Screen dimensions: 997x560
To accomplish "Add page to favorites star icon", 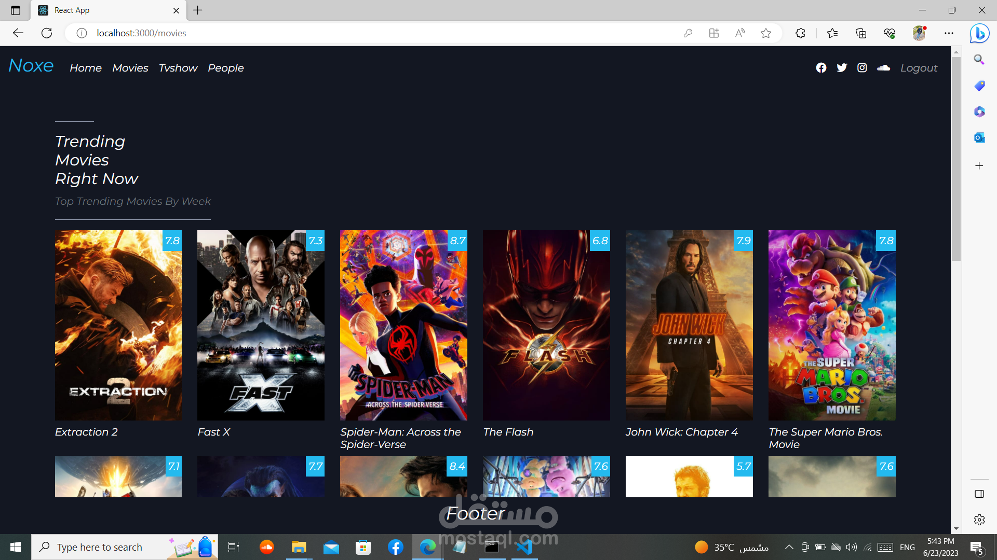I will point(766,33).
